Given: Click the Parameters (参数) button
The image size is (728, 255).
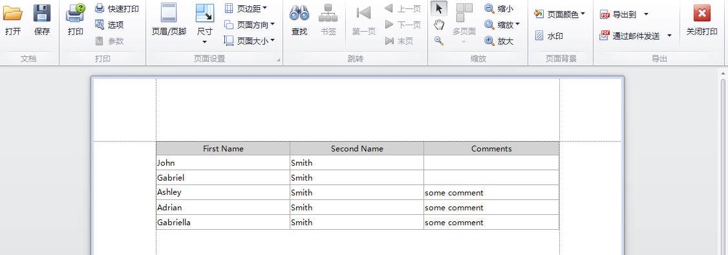Looking at the screenshot, I should point(109,41).
